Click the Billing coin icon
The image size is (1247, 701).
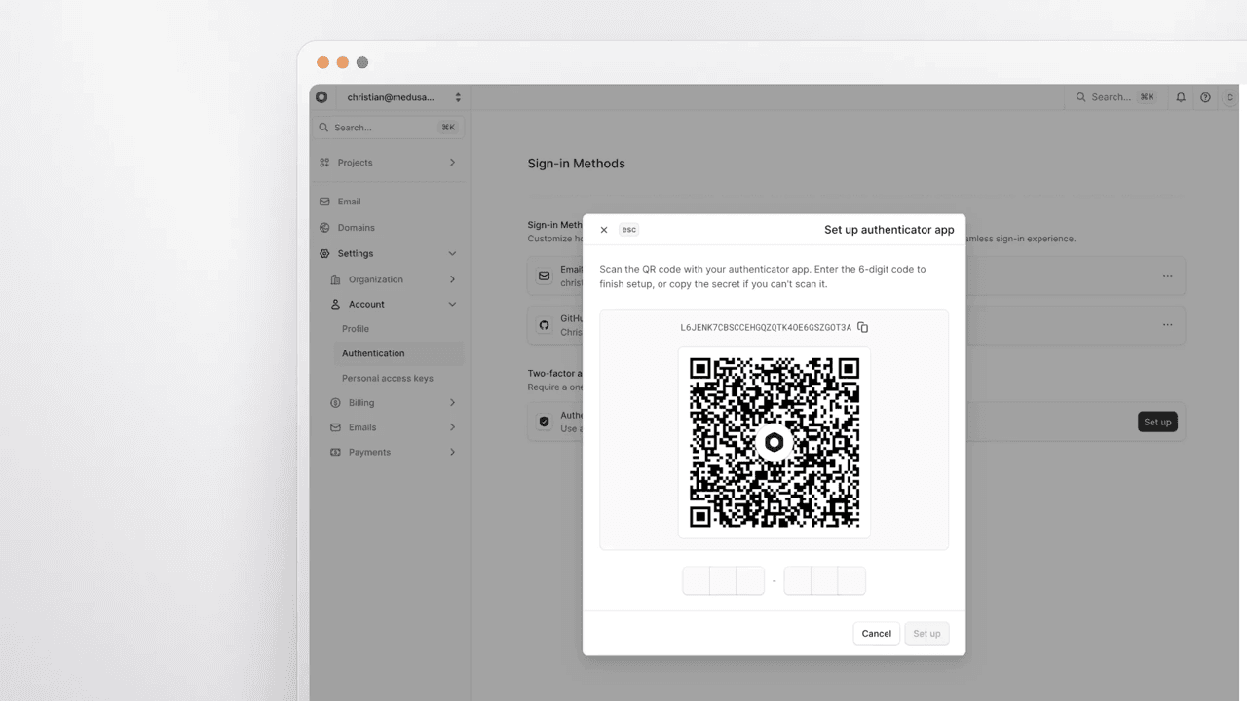pos(335,403)
